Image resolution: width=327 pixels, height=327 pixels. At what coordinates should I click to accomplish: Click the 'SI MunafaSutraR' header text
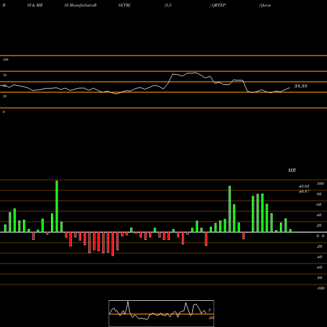(x=80, y=5)
